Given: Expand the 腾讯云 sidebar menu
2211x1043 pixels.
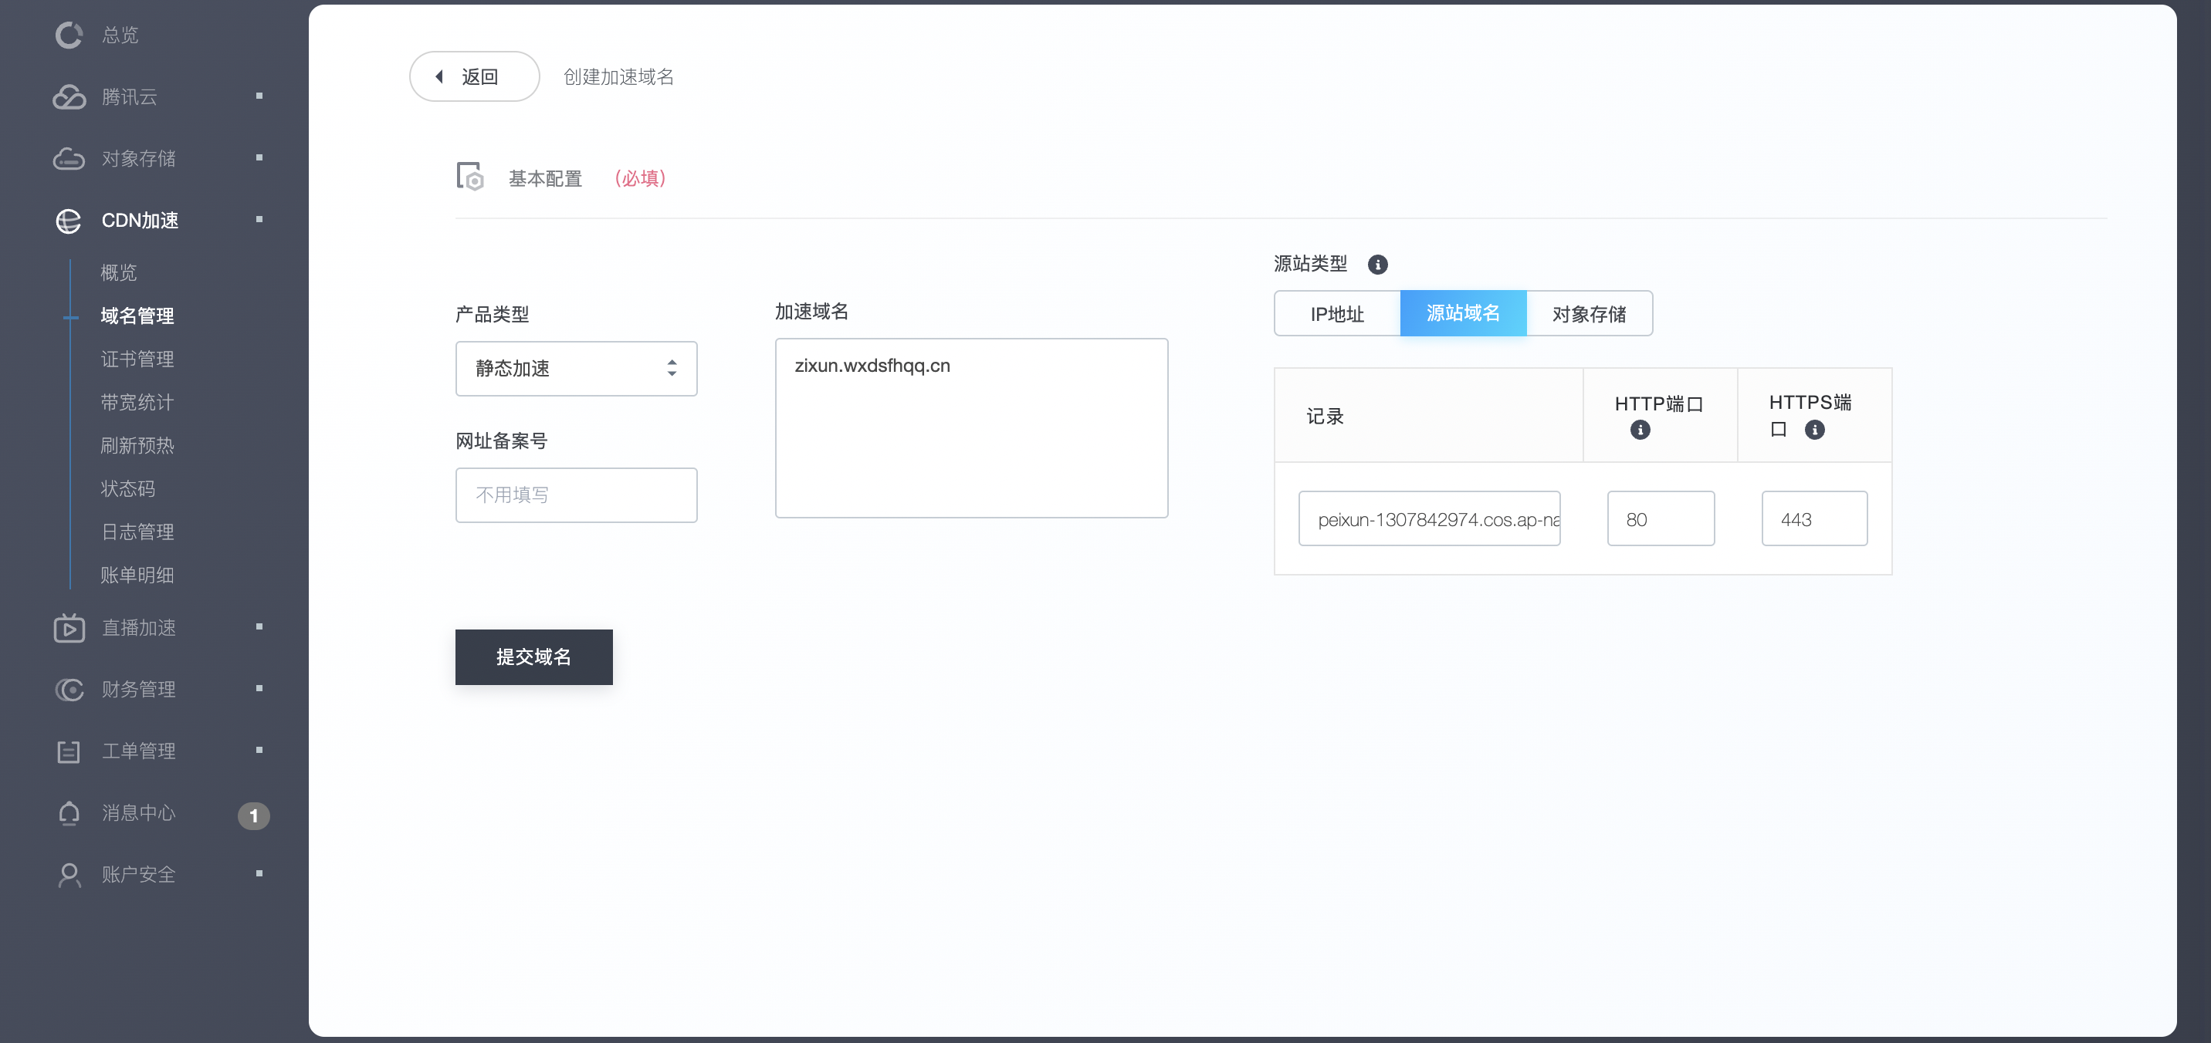Looking at the screenshot, I should [259, 96].
